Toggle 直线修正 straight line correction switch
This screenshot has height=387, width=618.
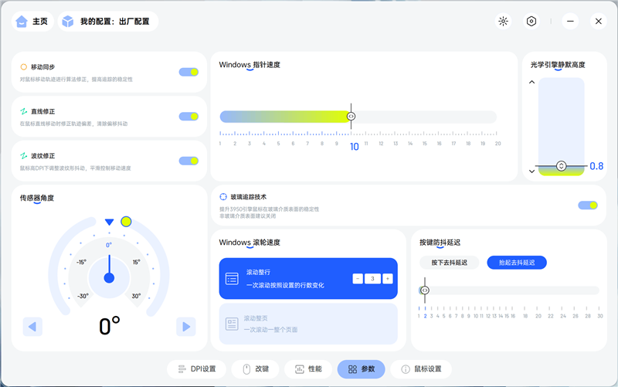click(x=188, y=117)
